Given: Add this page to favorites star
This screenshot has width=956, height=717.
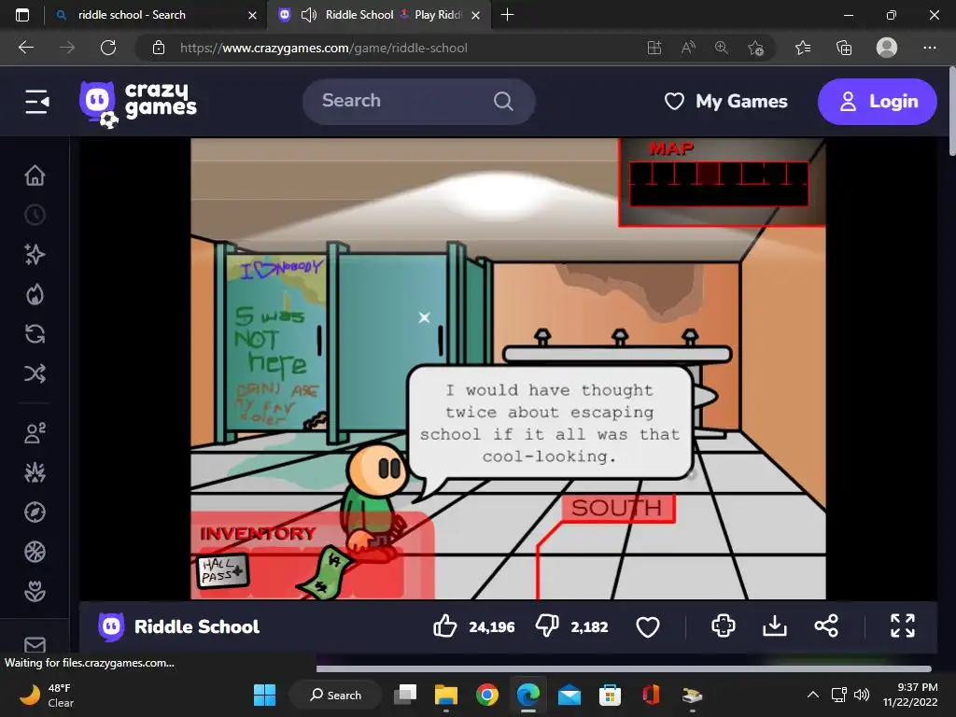Looking at the screenshot, I should coord(755,48).
